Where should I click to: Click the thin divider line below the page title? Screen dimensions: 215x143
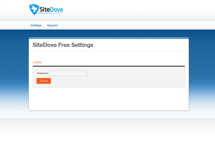point(109,51)
